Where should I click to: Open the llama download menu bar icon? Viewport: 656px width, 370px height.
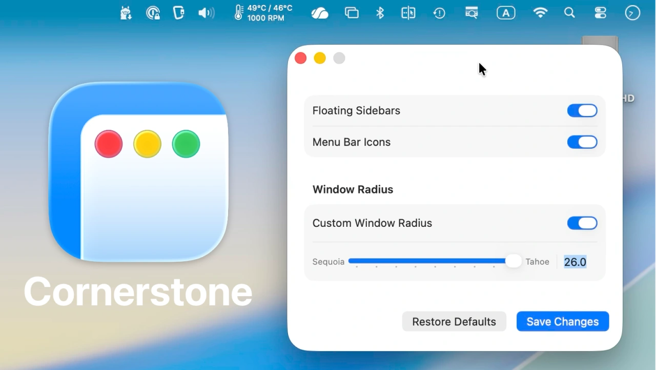[x=126, y=13]
